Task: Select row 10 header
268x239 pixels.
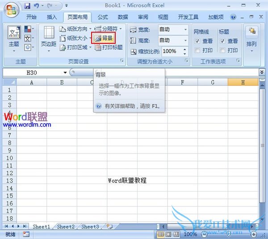Action: 9,158
